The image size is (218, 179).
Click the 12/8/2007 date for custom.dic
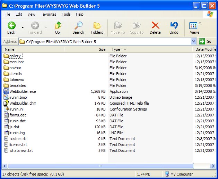(205, 139)
